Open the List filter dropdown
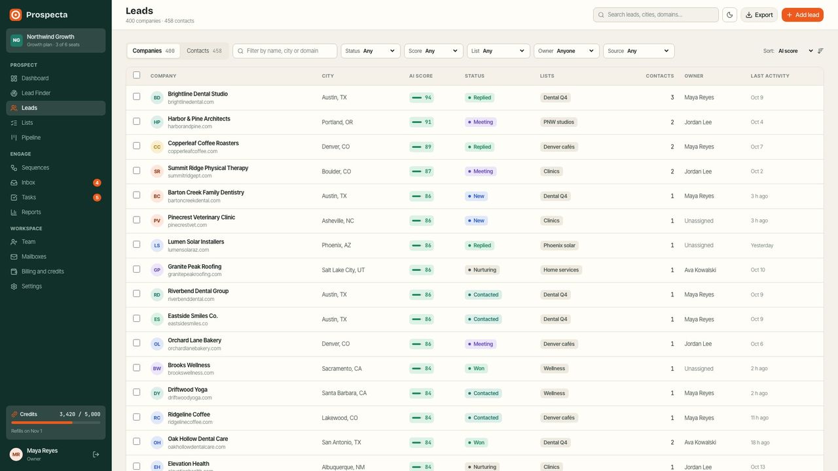 point(498,51)
